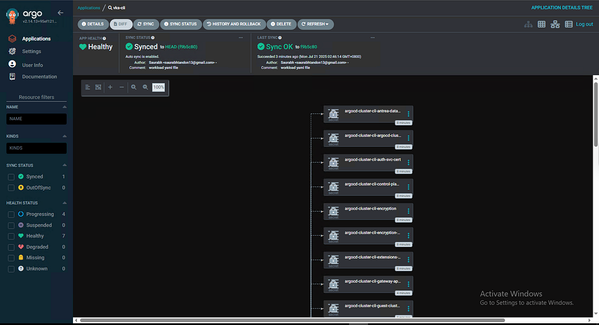Click the DIFF button
599x325 pixels.
[121, 24]
